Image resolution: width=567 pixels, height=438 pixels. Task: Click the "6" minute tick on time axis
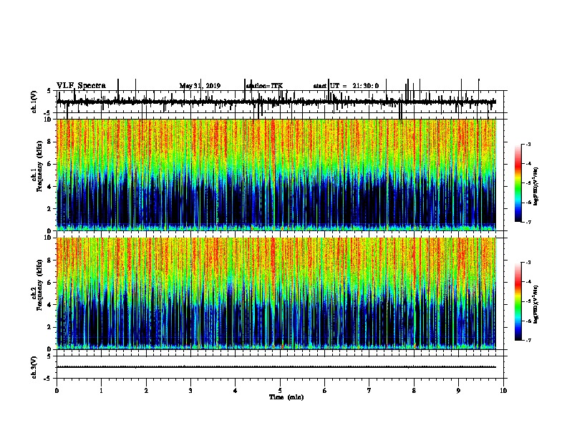(x=325, y=391)
